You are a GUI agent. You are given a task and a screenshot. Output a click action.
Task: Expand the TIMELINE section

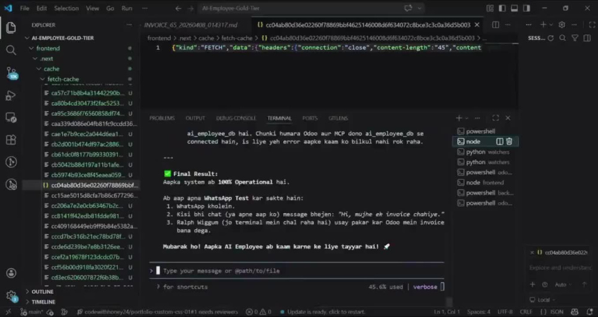[x=43, y=302]
